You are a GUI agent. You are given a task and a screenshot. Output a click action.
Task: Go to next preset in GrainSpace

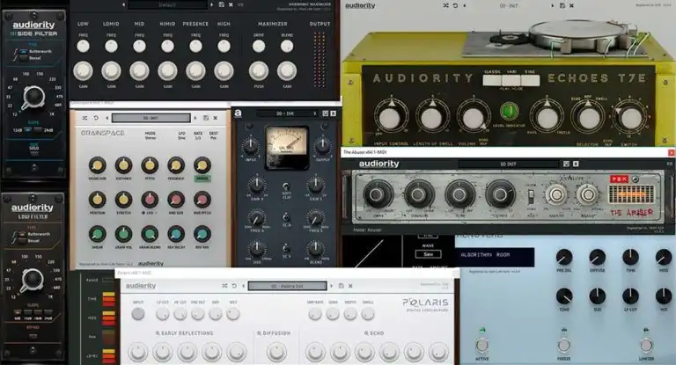point(195,118)
